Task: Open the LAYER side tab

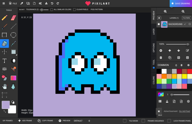Action: tap(154, 32)
